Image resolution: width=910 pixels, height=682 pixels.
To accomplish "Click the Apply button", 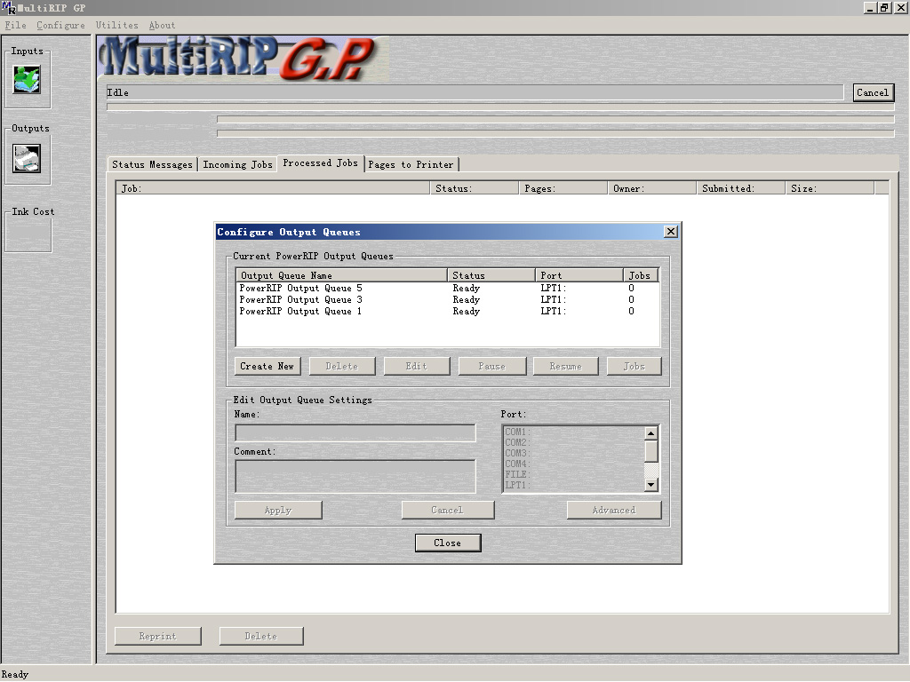I will [x=278, y=510].
